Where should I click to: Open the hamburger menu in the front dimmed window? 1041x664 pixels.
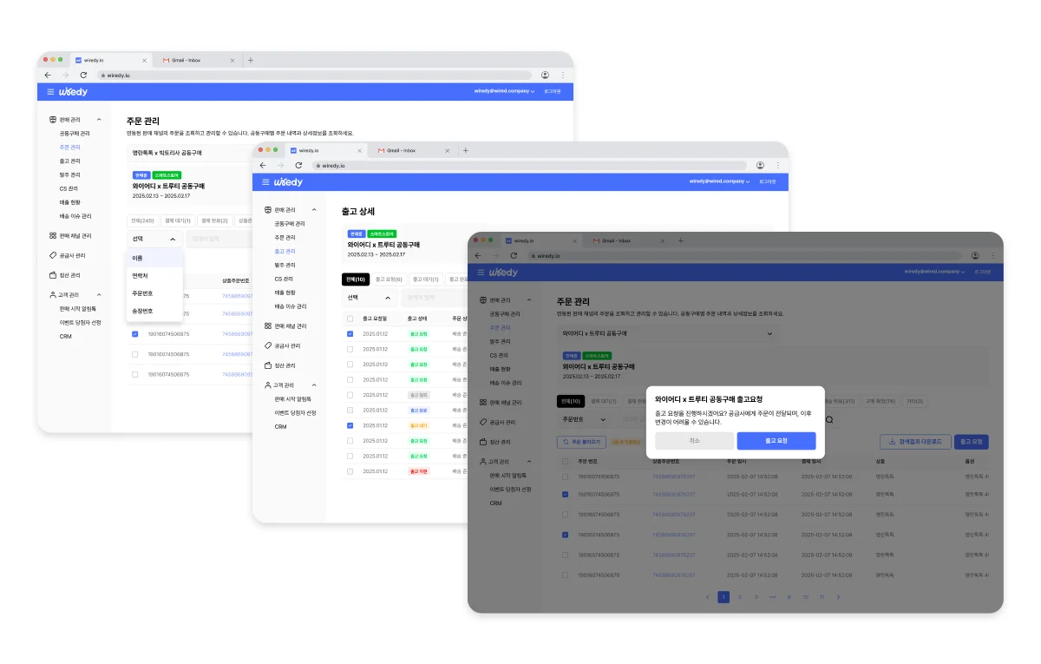click(481, 272)
